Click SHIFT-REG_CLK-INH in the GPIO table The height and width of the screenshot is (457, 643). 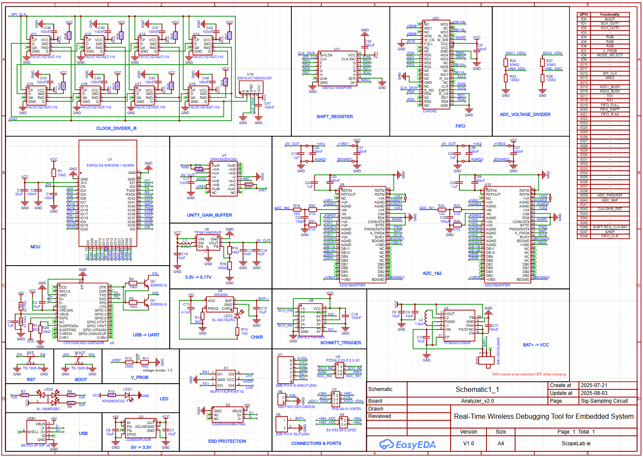tap(610, 227)
